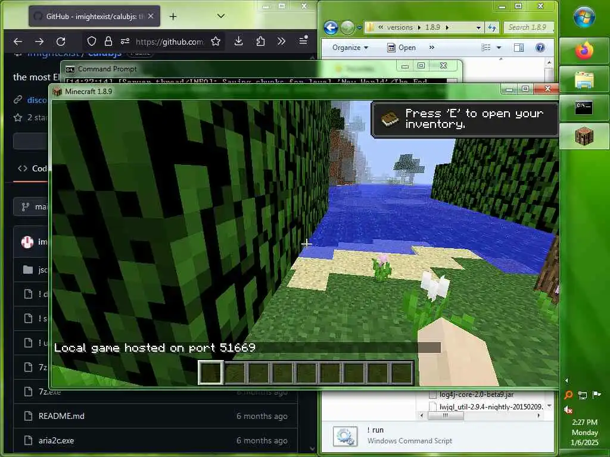The image size is (610, 457).
Task: Switch to Firefox from the taskbar
Action: coord(584,51)
